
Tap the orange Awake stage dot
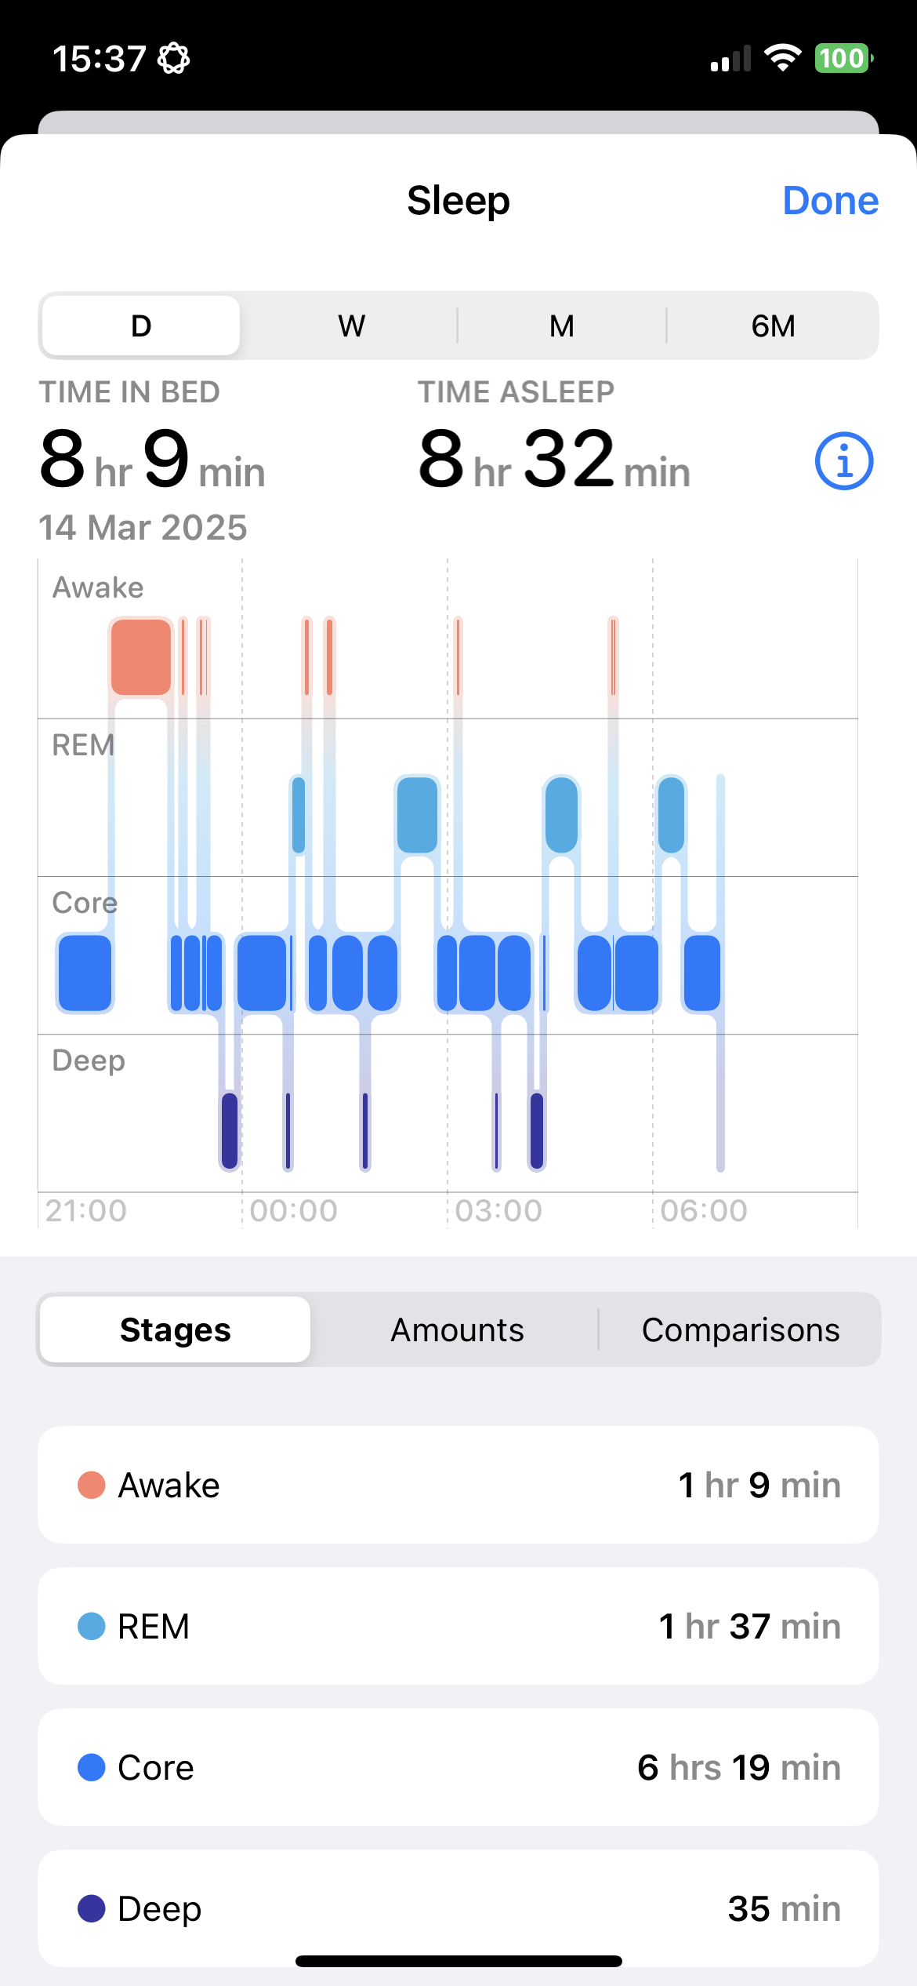92,1485
